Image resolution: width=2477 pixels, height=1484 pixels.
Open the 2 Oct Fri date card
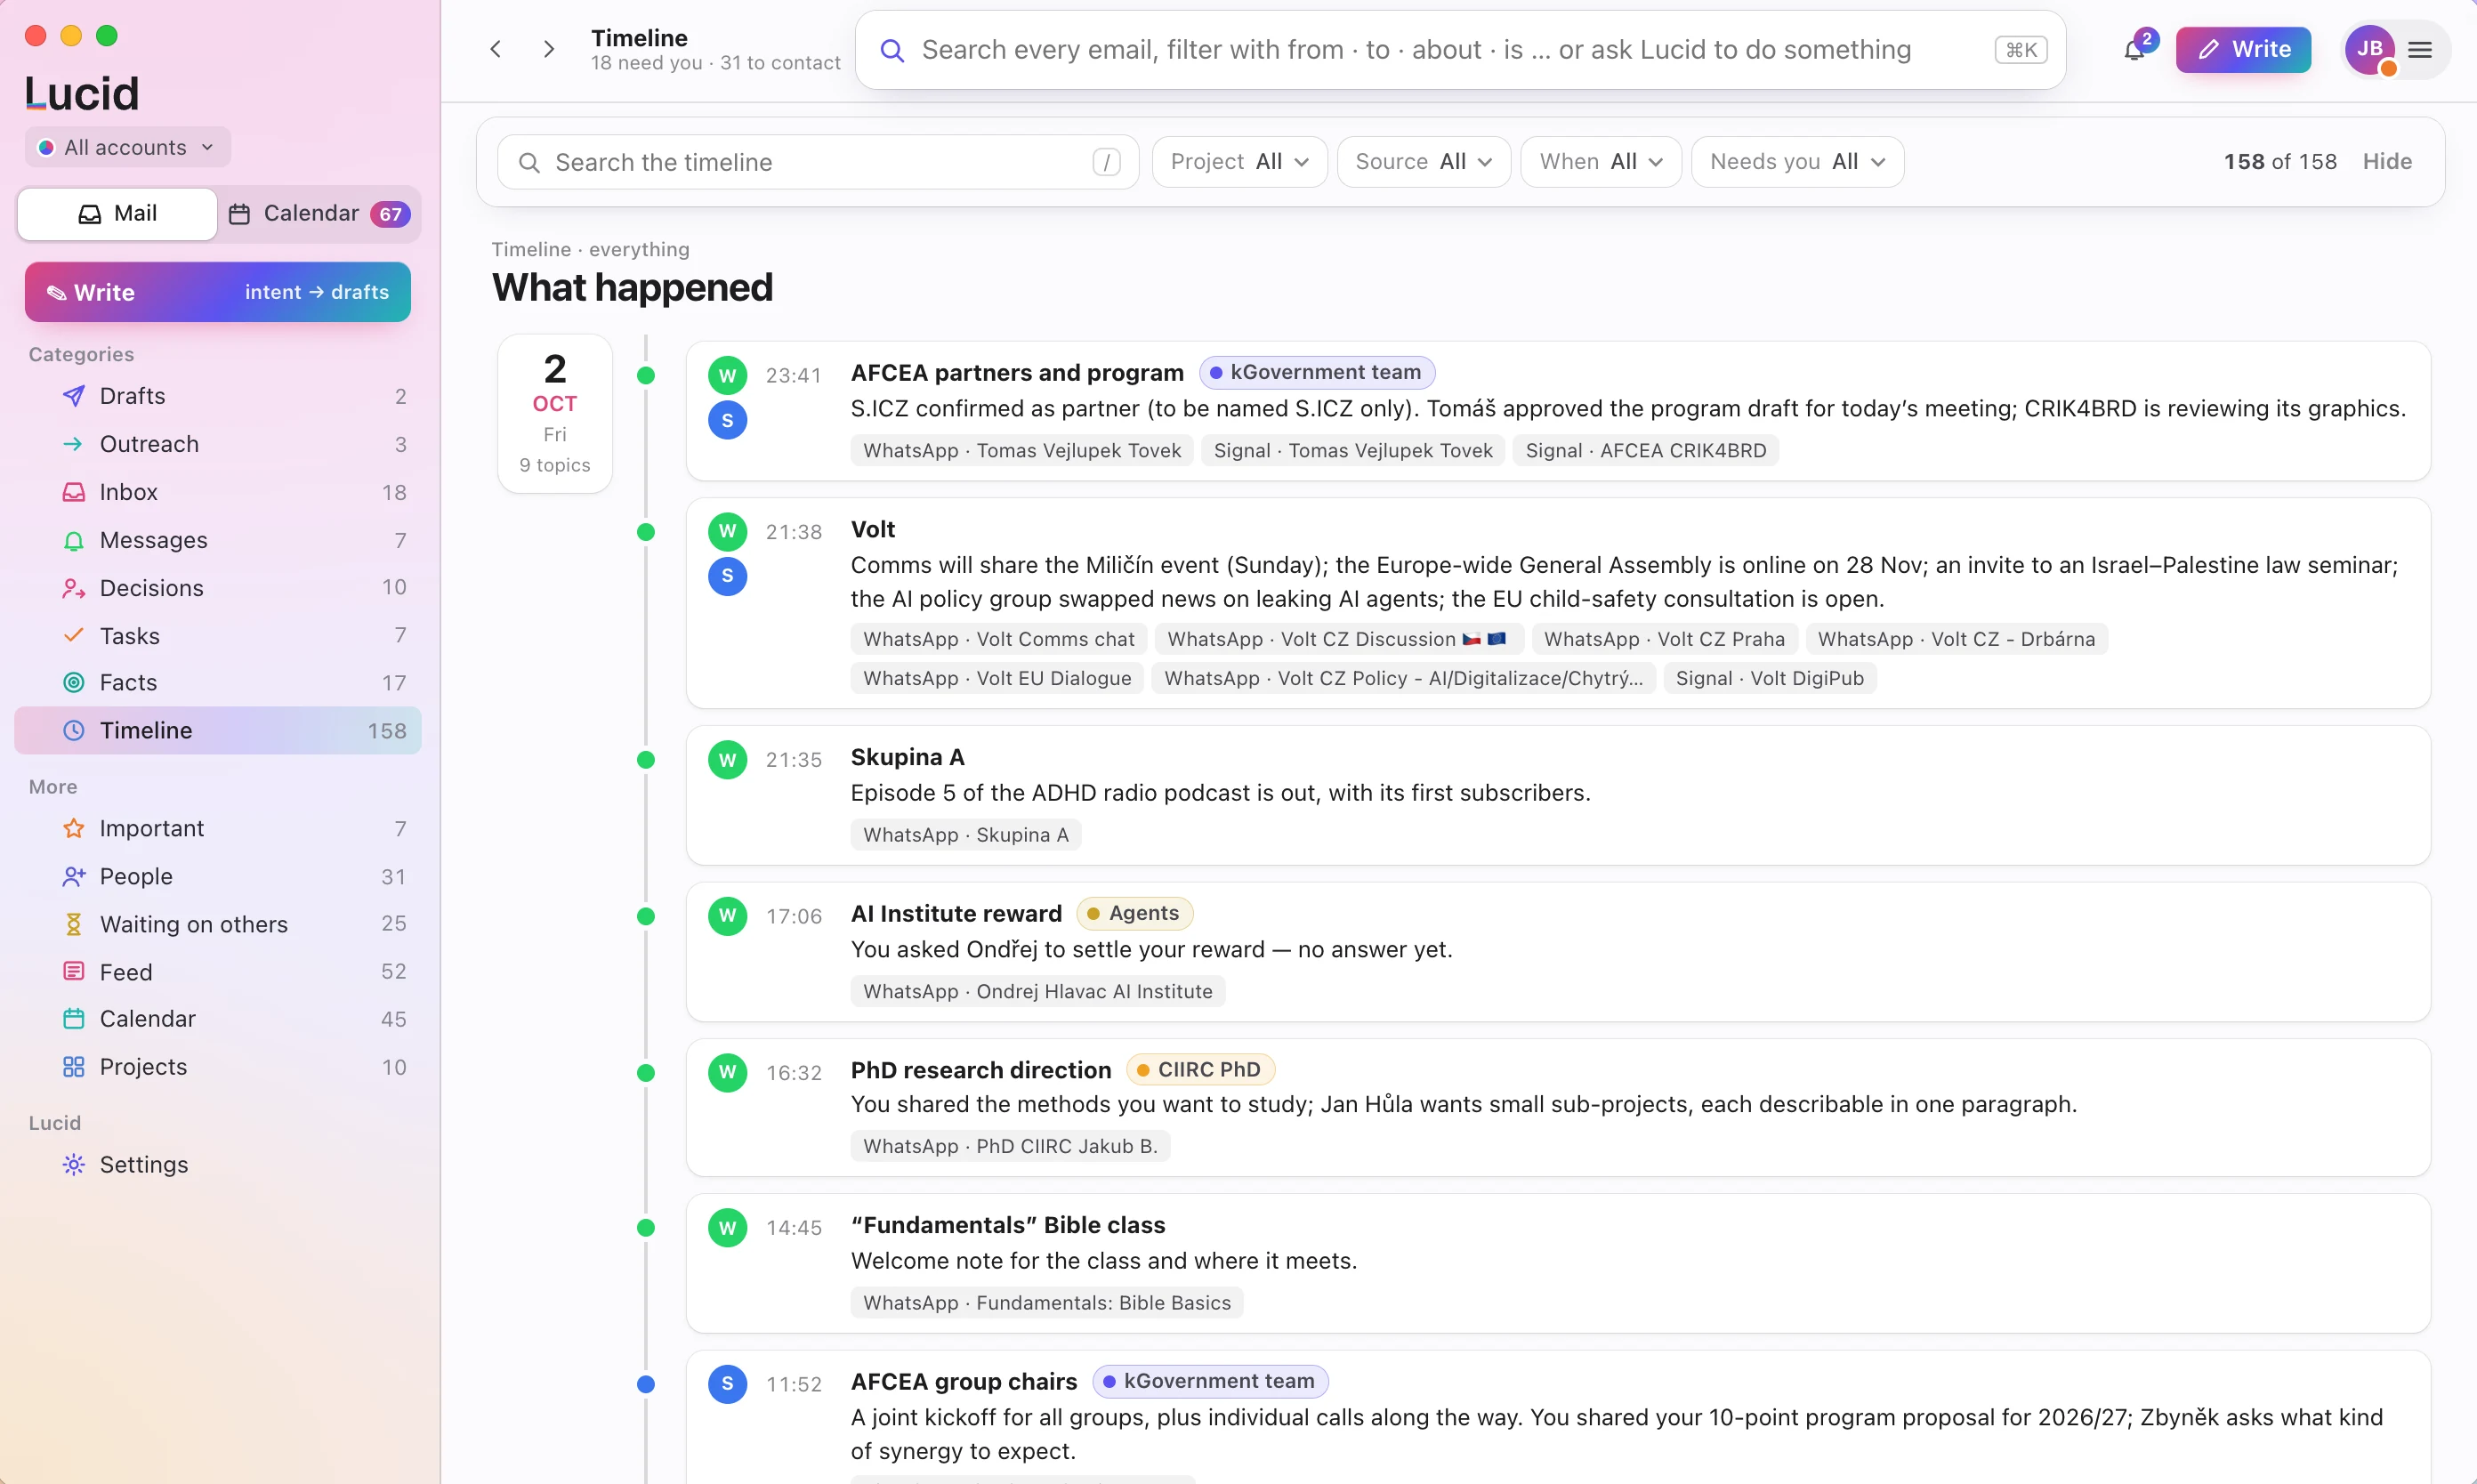tap(555, 413)
